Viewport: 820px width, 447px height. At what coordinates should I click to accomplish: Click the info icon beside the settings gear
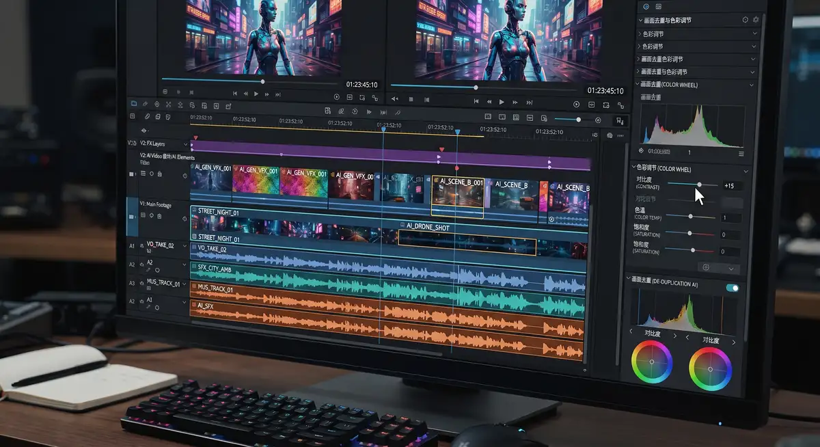[745, 21]
